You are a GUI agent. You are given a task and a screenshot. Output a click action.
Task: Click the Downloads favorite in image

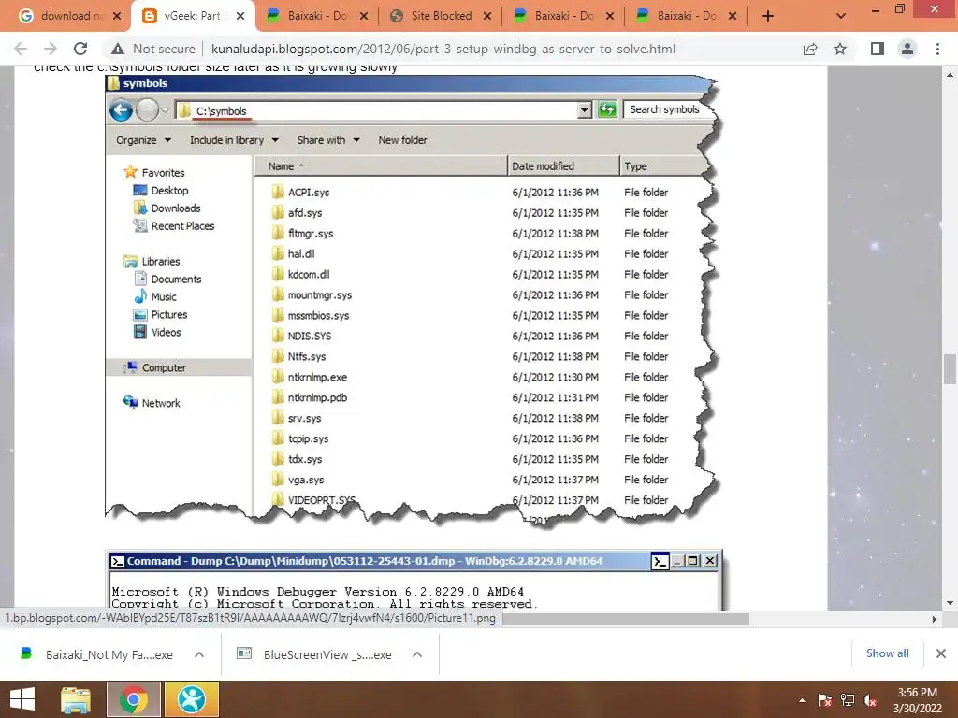coord(175,208)
